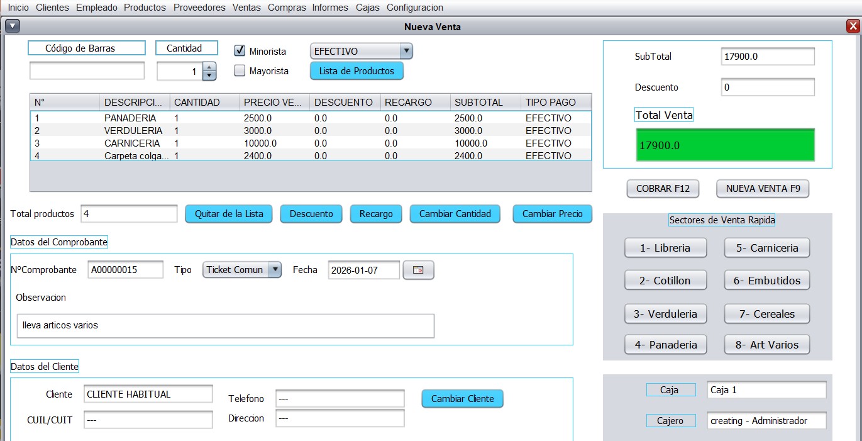Focus the Código de Barras input field
Viewport: 862px width, 441px height.
tap(87, 71)
